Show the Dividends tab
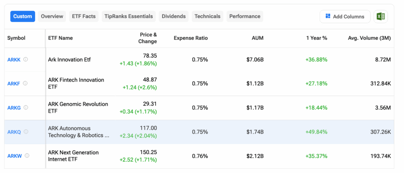The image size is (404, 173). (174, 16)
